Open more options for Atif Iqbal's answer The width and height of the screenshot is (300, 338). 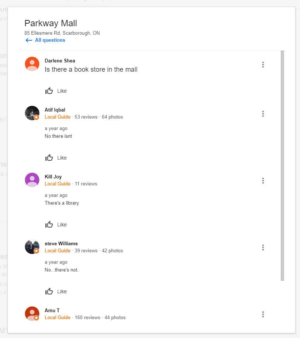click(x=263, y=114)
